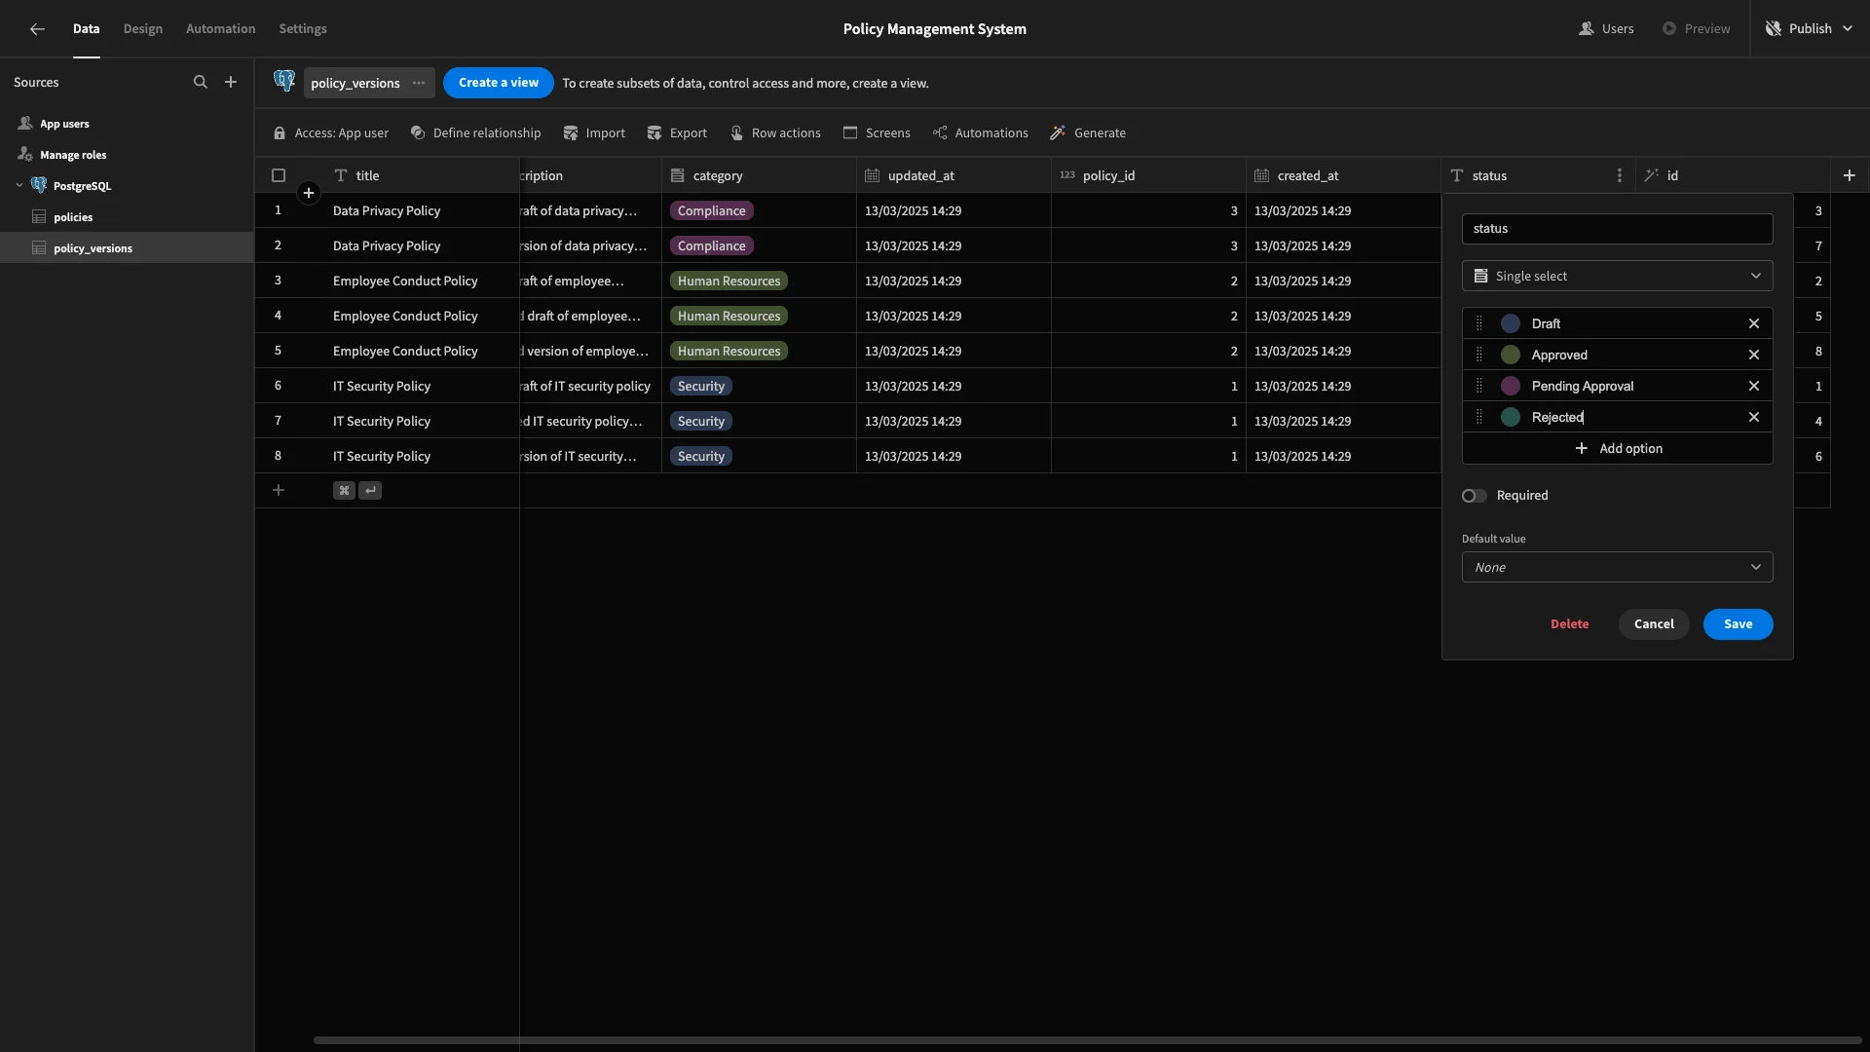Click 'Employee Conduct Policy' in row 4

coord(405,316)
